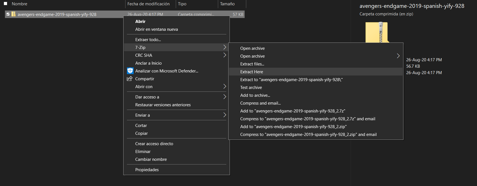Image resolution: width=477 pixels, height=186 pixels.
Task: Select Compress to "..._2.zip" and email
Action: (x=316, y=134)
